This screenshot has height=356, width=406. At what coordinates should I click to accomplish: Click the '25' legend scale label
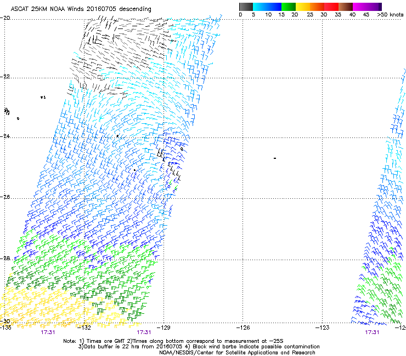[x=310, y=15]
